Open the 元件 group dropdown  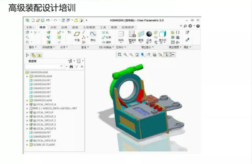pyautogui.click(x=64, y=47)
